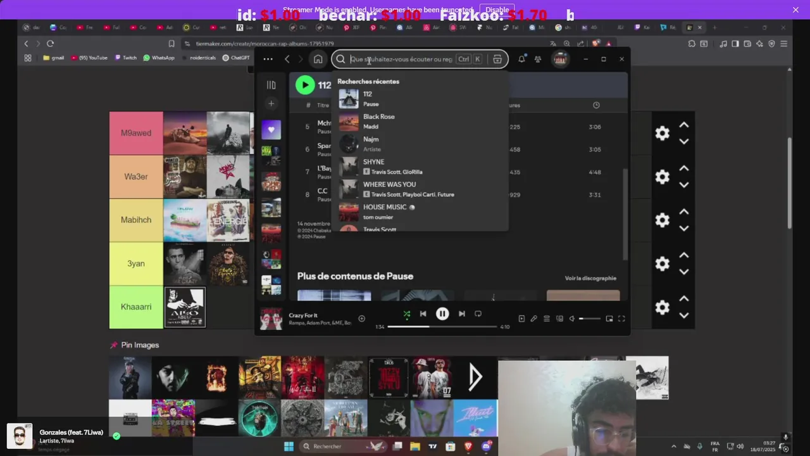
Task: Select recent search result 112 by Pause
Action: pos(421,99)
